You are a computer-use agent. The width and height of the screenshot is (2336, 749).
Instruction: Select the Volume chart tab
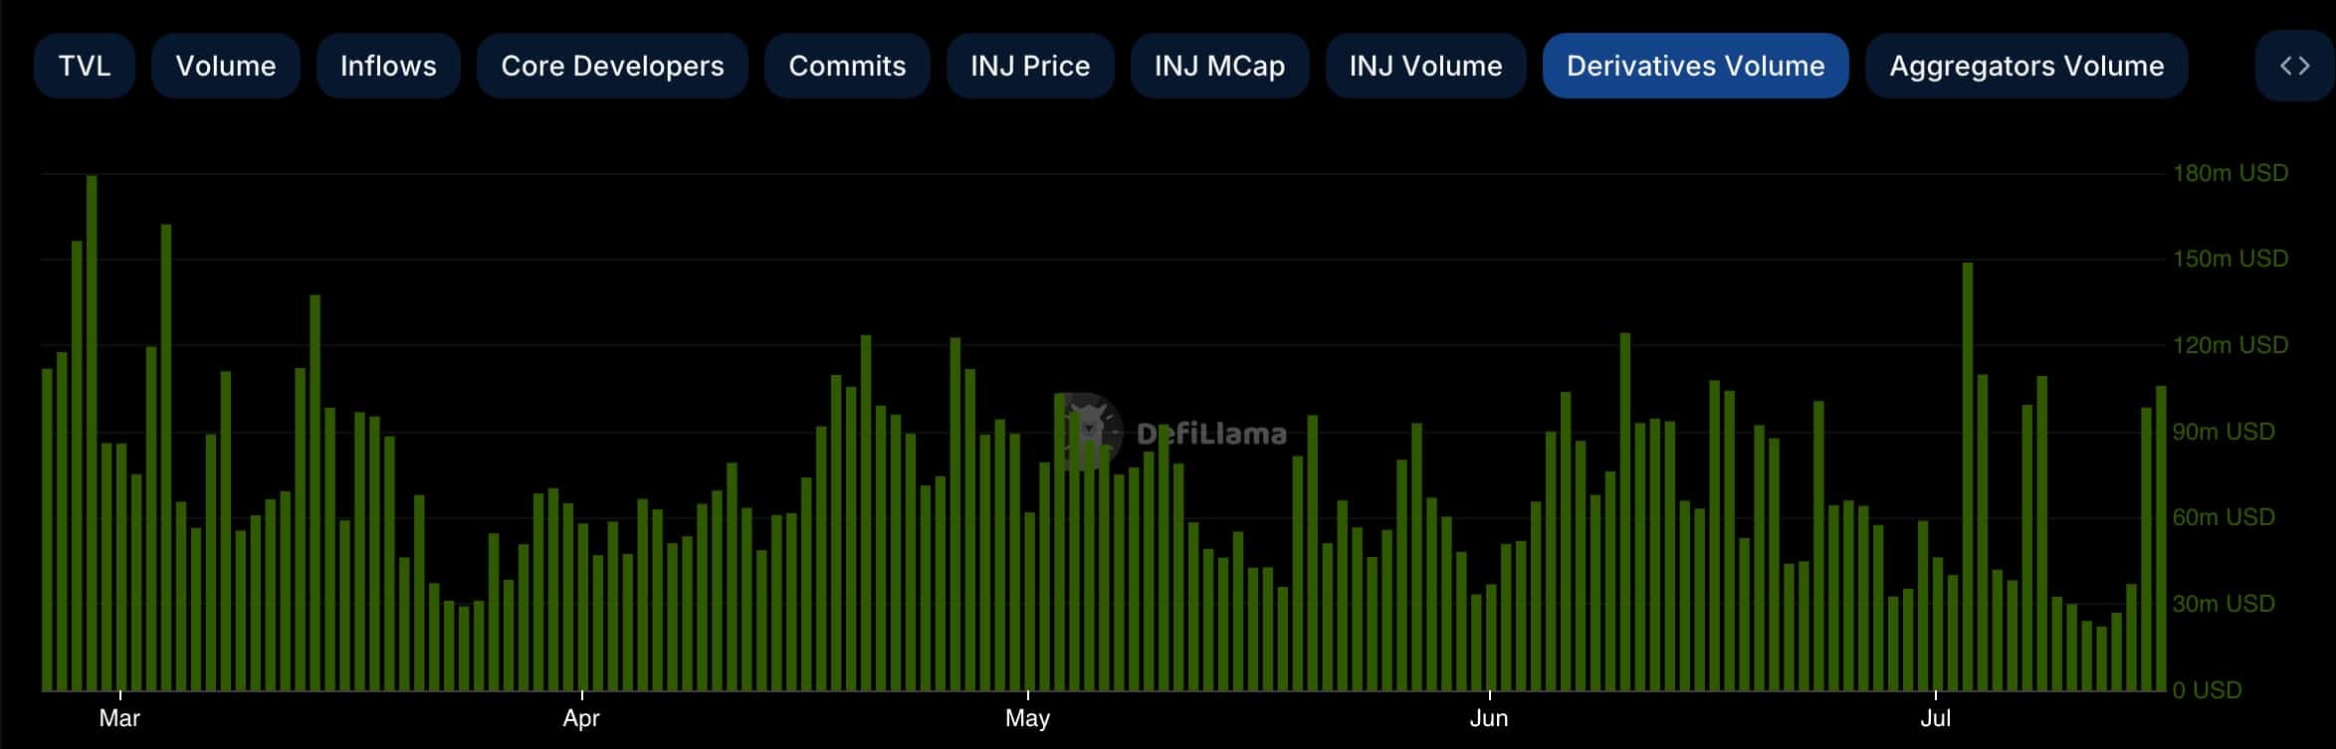pyautogui.click(x=226, y=66)
